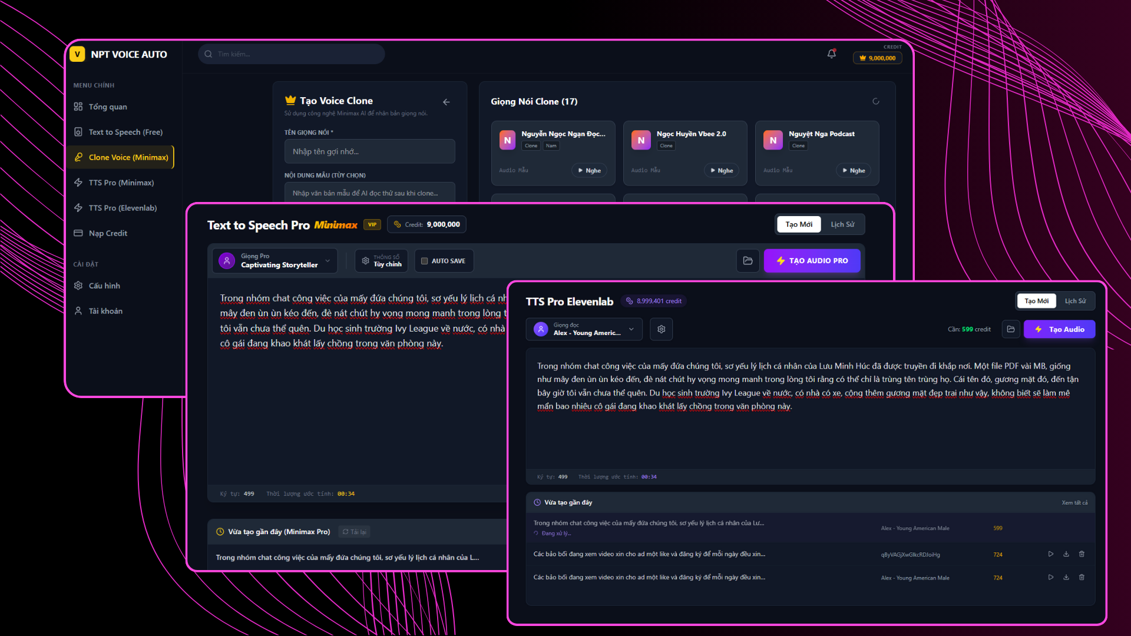Click the refresh icon in Giọng Nói Clone
The image size is (1131, 636).
point(876,101)
